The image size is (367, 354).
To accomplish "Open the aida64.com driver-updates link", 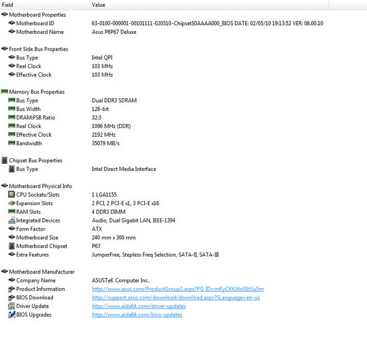I will tap(139, 306).
